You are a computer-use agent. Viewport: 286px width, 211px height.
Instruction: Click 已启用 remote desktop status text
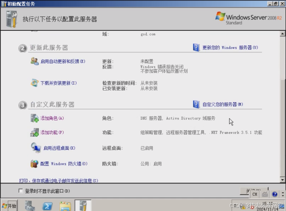point(147,148)
